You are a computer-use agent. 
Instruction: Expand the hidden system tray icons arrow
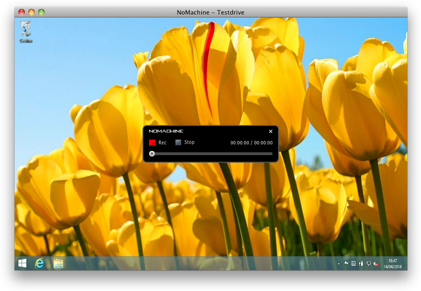coord(339,264)
